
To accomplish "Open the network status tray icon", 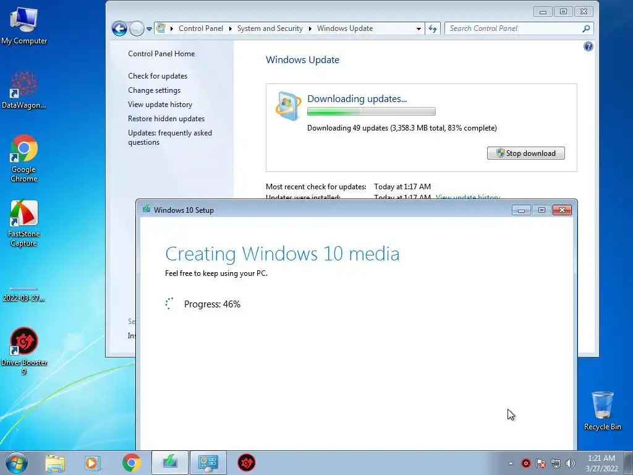I will [556, 463].
